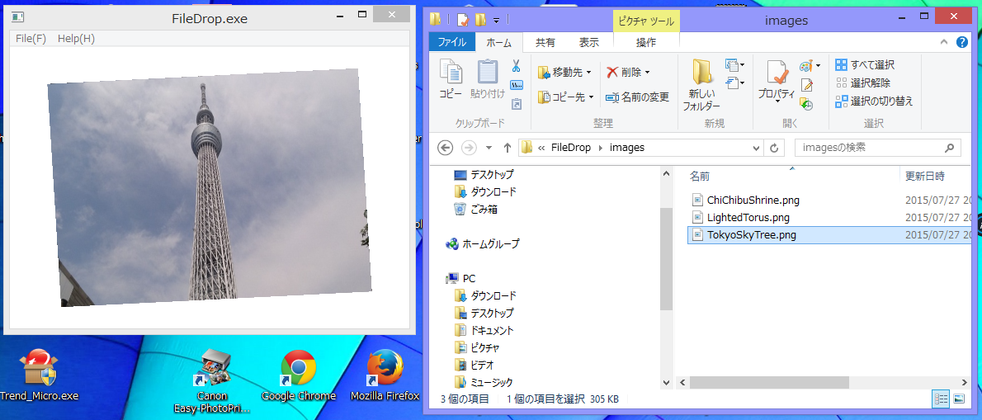Switch to the 表示 ribbon tab
This screenshot has height=420, width=982.
coord(588,42)
